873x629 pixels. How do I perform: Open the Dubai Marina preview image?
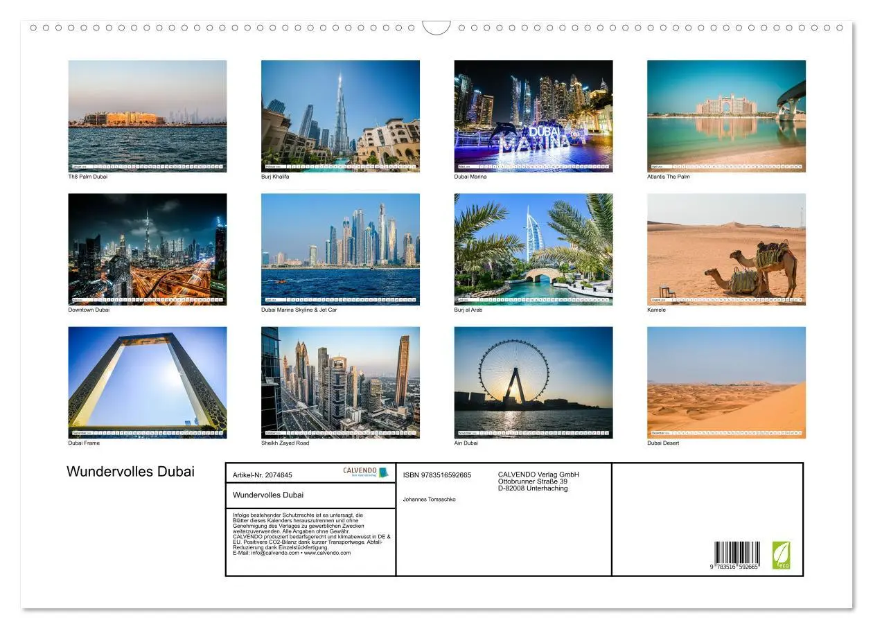(533, 114)
